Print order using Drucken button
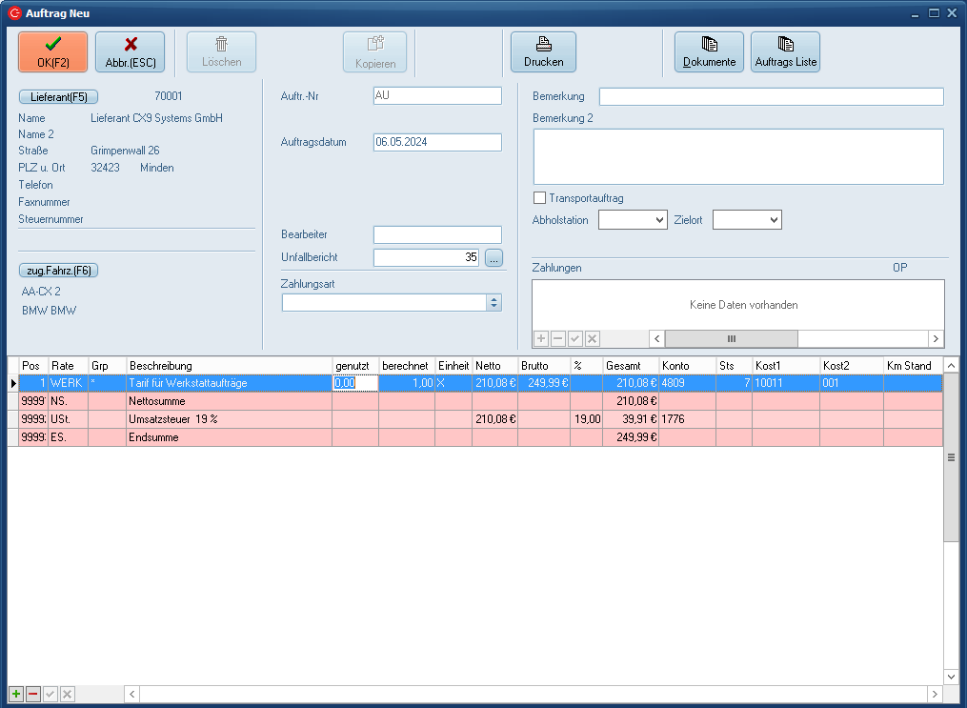This screenshot has height=708, width=967. 543,51
